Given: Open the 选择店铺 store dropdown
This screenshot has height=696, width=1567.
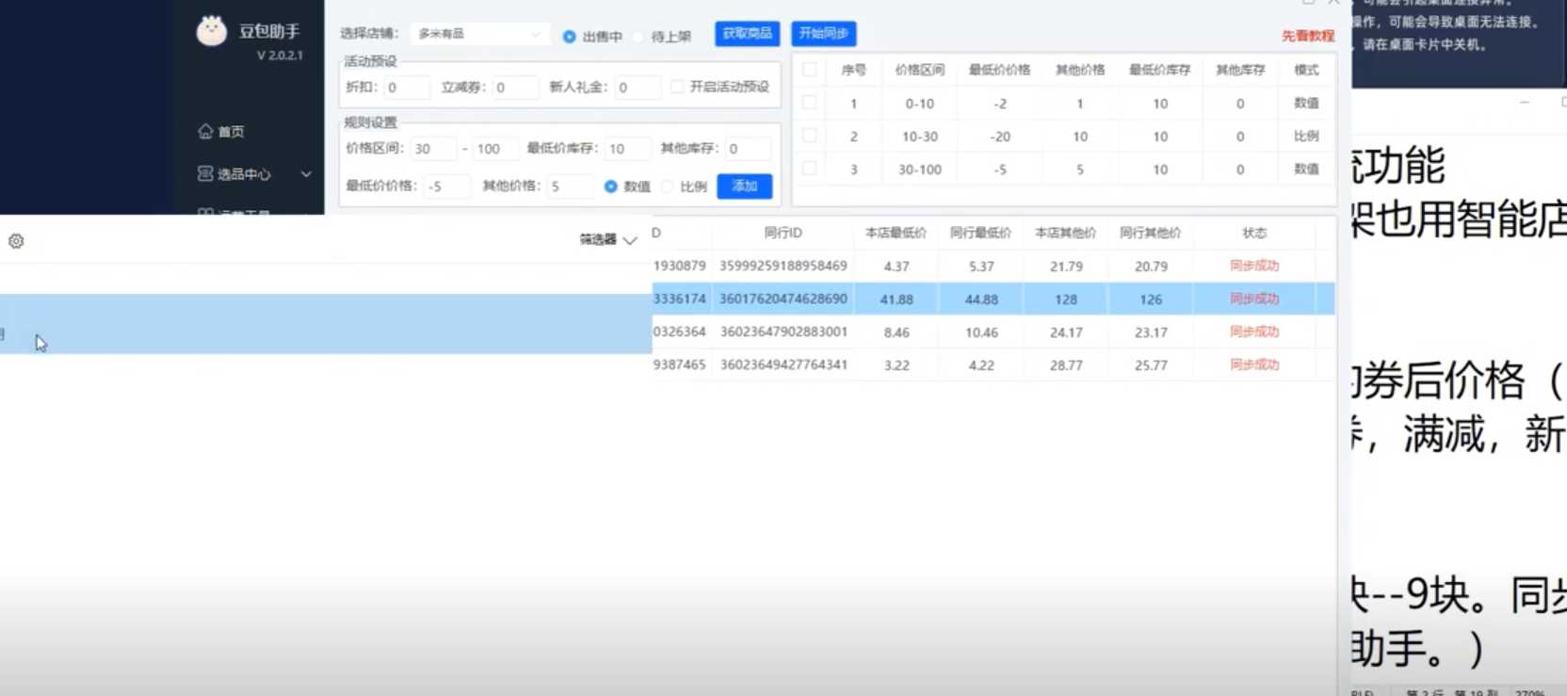Looking at the screenshot, I should tap(479, 34).
